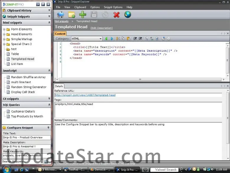Image resolution: width=230 pixels, height=173 pixels.
Task: Click the globe Snipplr icon in the toolbar
Action: 128,14
